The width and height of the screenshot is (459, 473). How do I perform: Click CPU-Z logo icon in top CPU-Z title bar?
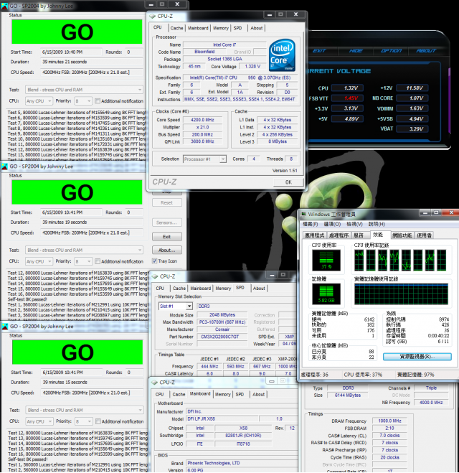[x=152, y=16]
